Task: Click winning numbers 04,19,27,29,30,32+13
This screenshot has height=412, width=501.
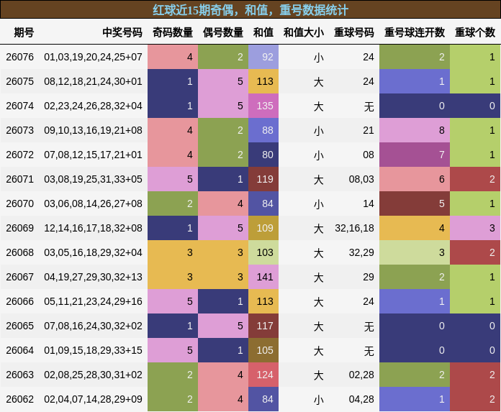Action: pyautogui.click(x=94, y=277)
